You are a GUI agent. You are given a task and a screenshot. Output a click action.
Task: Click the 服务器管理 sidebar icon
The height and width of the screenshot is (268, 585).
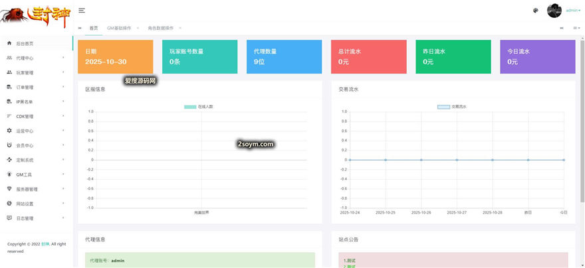click(x=9, y=189)
